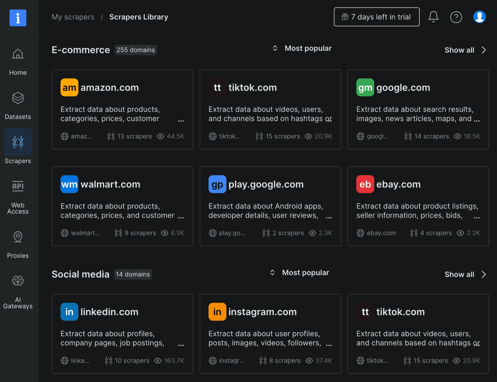The height and width of the screenshot is (382, 497).
Task: Show all E-commerce scrapers
Action: (x=459, y=50)
